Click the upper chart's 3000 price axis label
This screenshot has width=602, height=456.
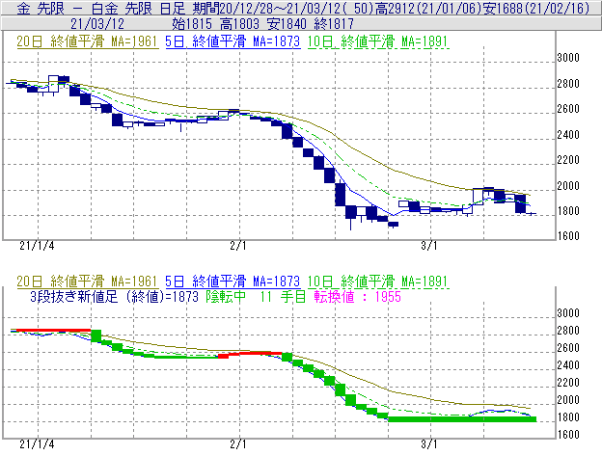(x=568, y=58)
